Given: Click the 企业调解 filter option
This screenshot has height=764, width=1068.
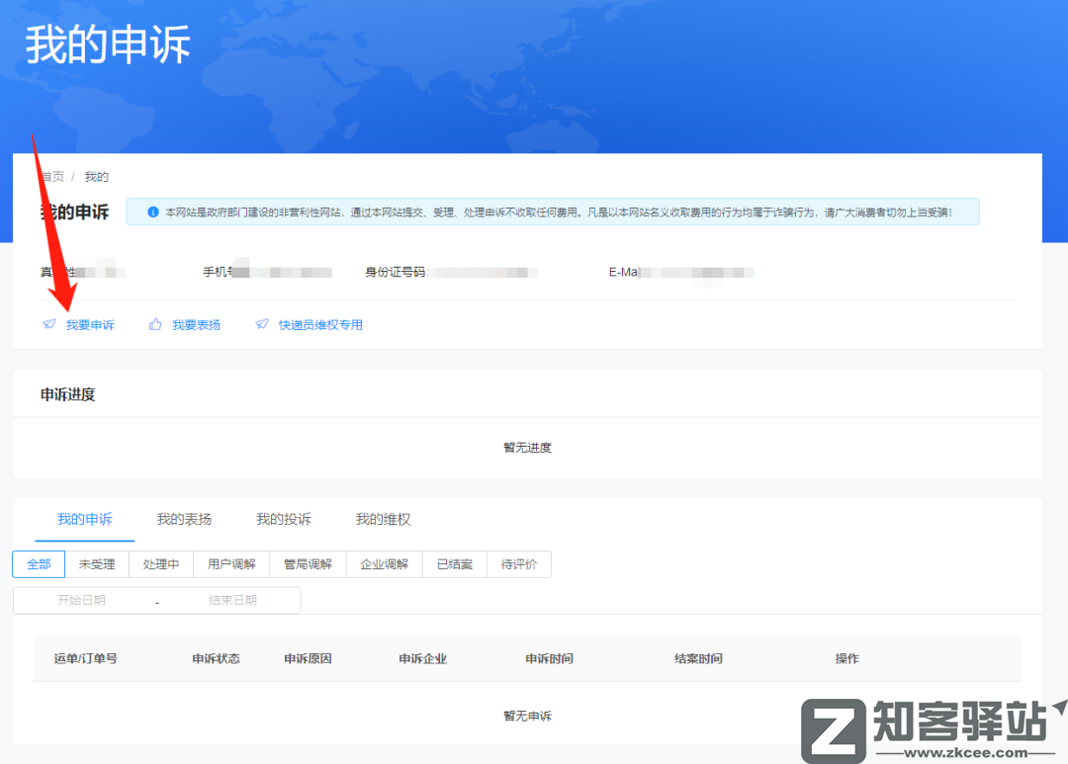Looking at the screenshot, I should point(384,563).
